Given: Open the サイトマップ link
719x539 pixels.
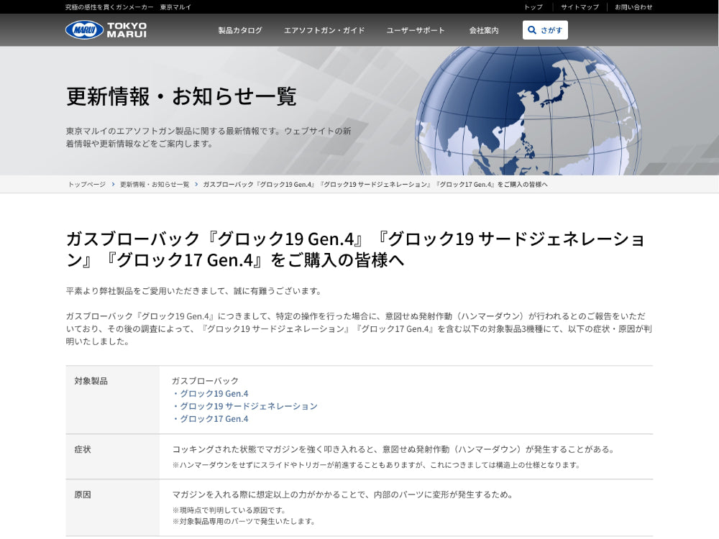Looking at the screenshot, I should click(580, 7).
